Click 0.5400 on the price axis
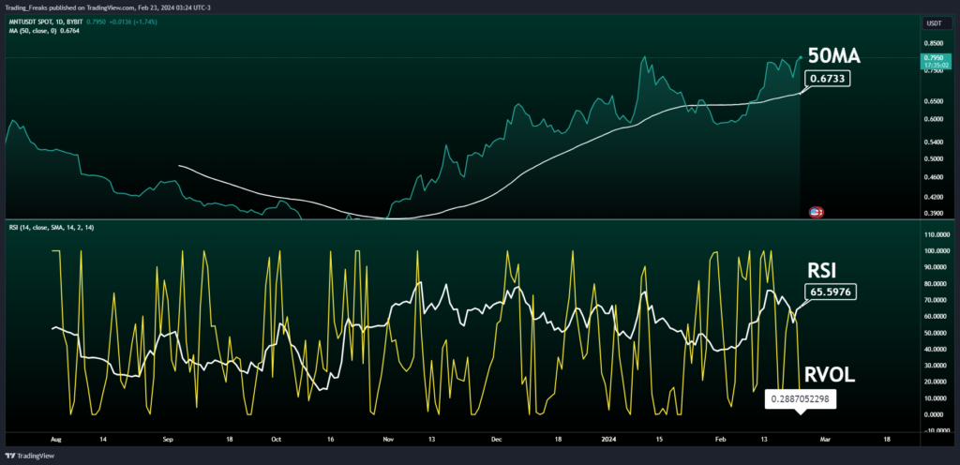 pos(935,142)
